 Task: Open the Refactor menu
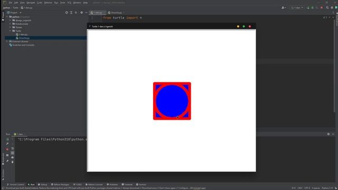(48, 3)
